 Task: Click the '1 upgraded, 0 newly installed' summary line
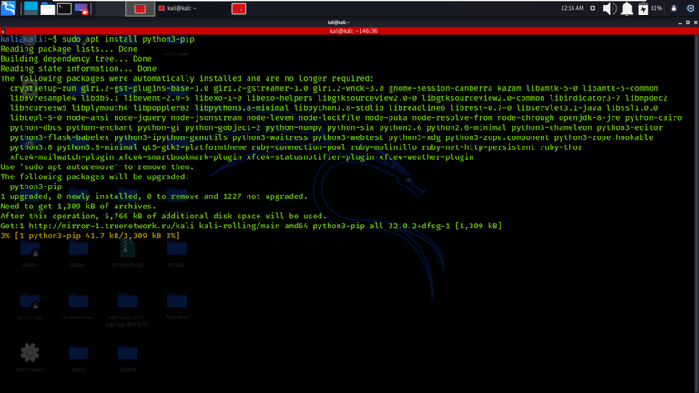pyautogui.click(x=154, y=196)
